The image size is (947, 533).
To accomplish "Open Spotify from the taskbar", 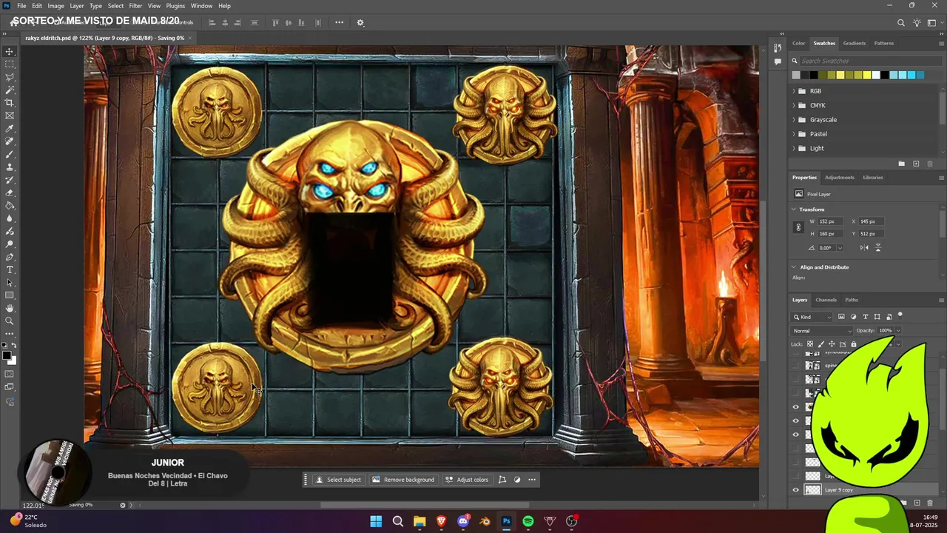I will 528,521.
